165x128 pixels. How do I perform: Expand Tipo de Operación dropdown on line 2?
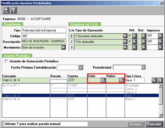[x=125, y=41]
